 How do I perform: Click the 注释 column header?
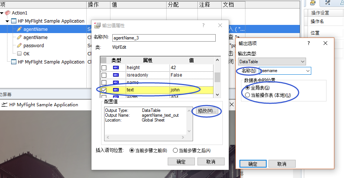[209, 4]
